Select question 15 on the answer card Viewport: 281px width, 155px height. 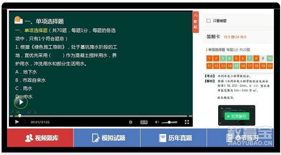click(236, 66)
